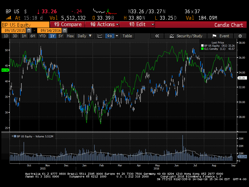Select the 1M time range

point(24,36)
